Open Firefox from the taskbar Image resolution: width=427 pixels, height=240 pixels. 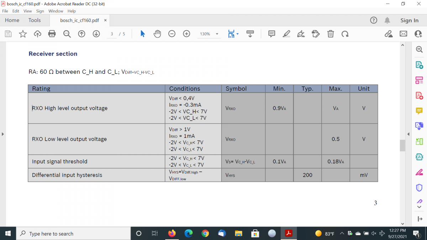click(172, 234)
